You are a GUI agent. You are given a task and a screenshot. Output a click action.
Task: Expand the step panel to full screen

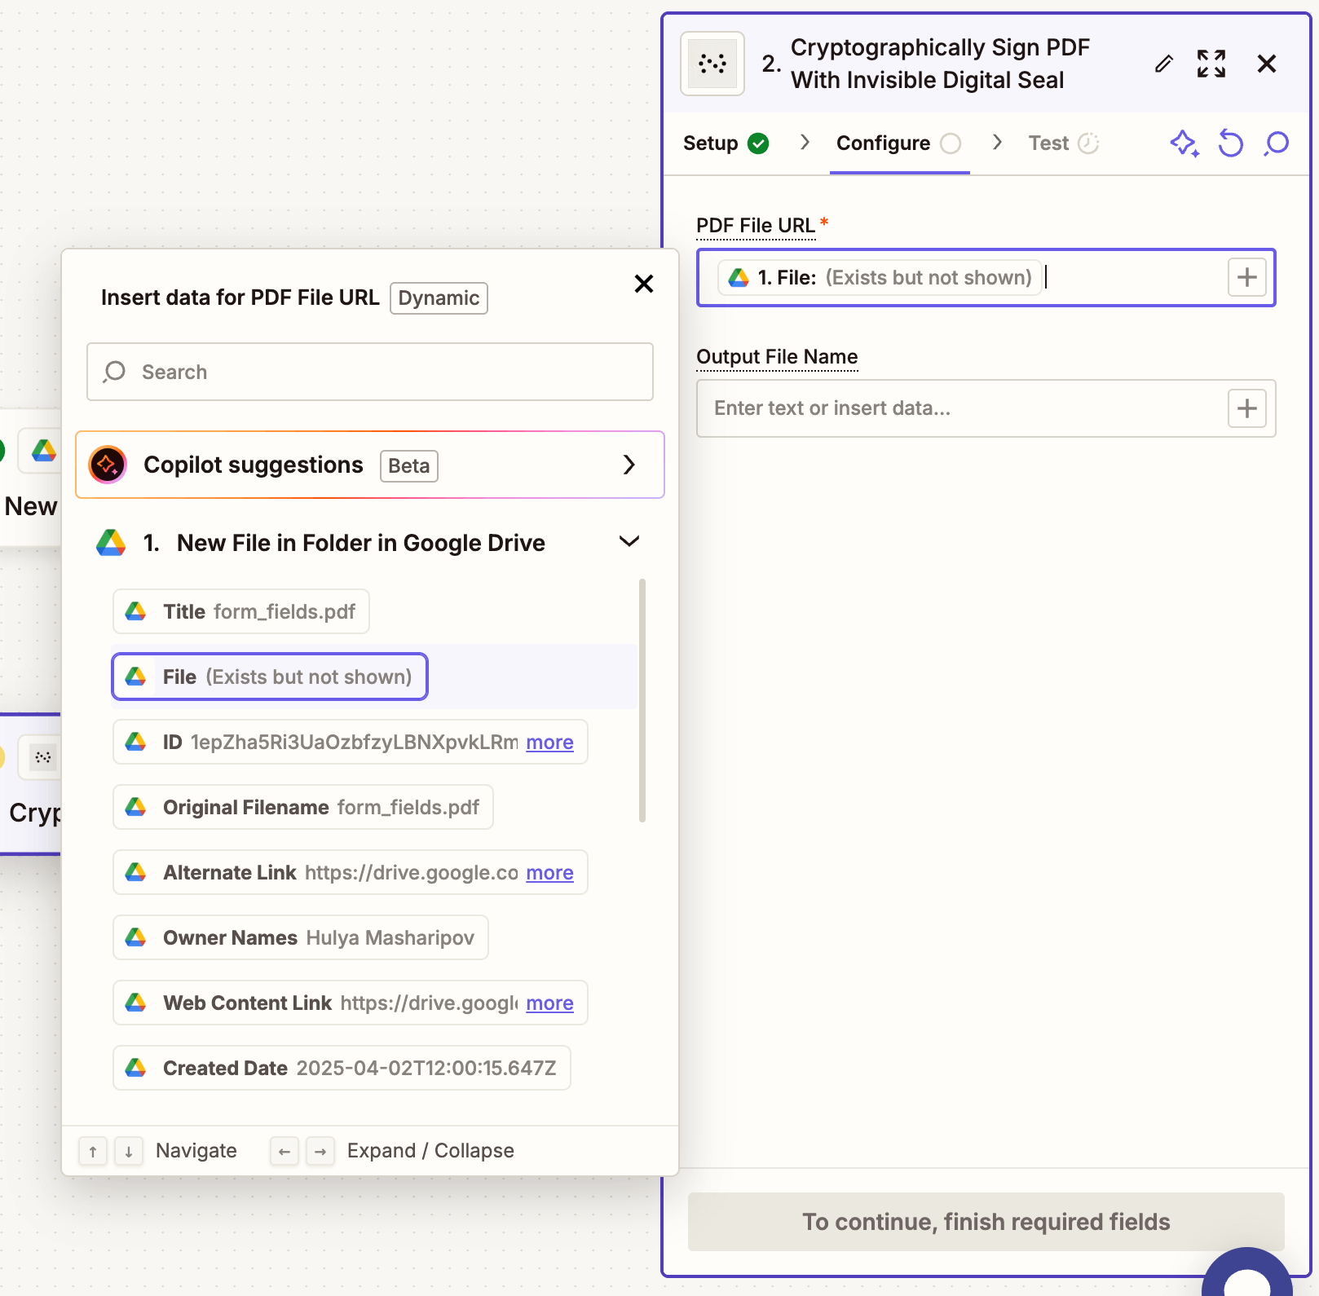pos(1211,64)
